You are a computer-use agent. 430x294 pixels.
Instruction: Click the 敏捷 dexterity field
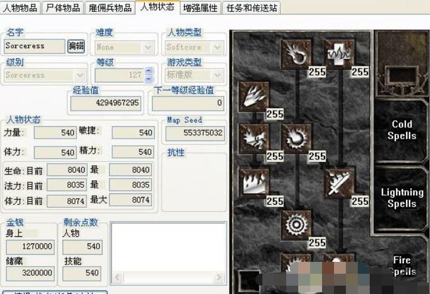click(x=133, y=133)
